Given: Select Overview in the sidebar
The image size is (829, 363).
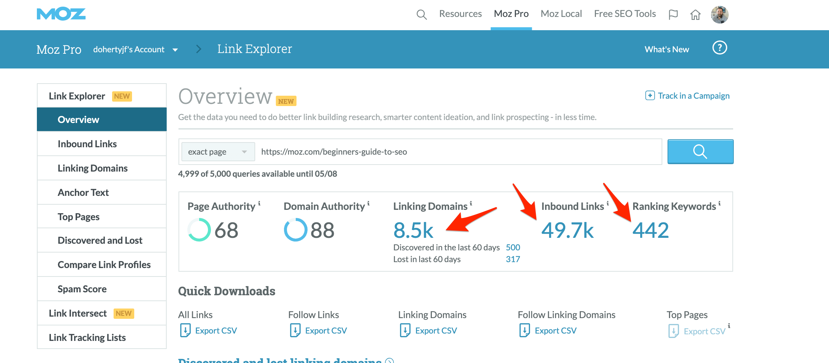Looking at the screenshot, I should [x=102, y=119].
